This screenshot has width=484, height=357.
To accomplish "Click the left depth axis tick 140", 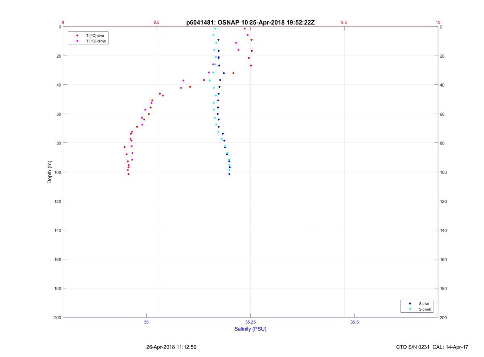I will pyautogui.click(x=57, y=230).
